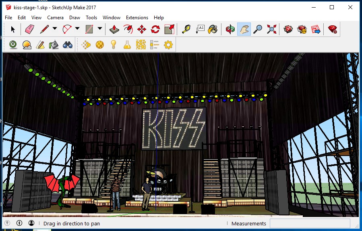Click the yellow light bulb icon
Image resolution: width=362 pixels, height=231 pixels.
tap(114, 45)
